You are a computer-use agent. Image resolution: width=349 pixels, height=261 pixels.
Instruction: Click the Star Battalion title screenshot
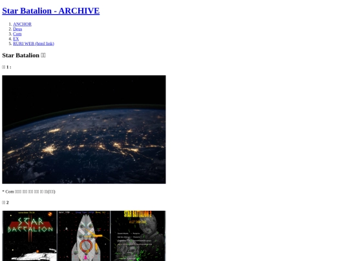pyautogui.click(x=30, y=236)
